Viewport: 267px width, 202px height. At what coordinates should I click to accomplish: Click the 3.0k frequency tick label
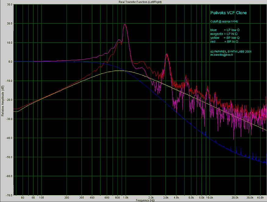(x=166, y=198)
